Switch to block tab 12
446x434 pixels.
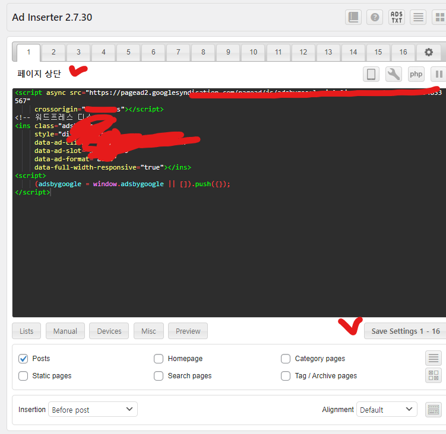(x=303, y=52)
